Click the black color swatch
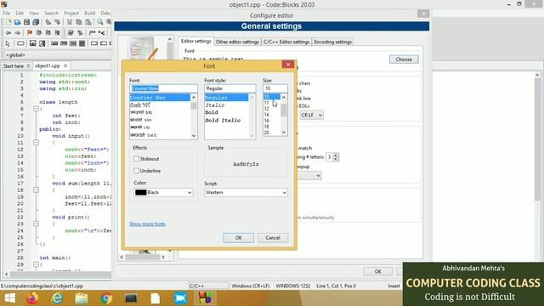This screenshot has height=306, width=544. pyautogui.click(x=140, y=192)
